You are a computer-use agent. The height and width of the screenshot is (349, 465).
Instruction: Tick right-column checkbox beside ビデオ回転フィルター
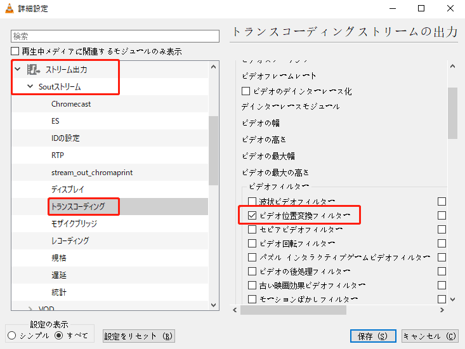click(442, 244)
